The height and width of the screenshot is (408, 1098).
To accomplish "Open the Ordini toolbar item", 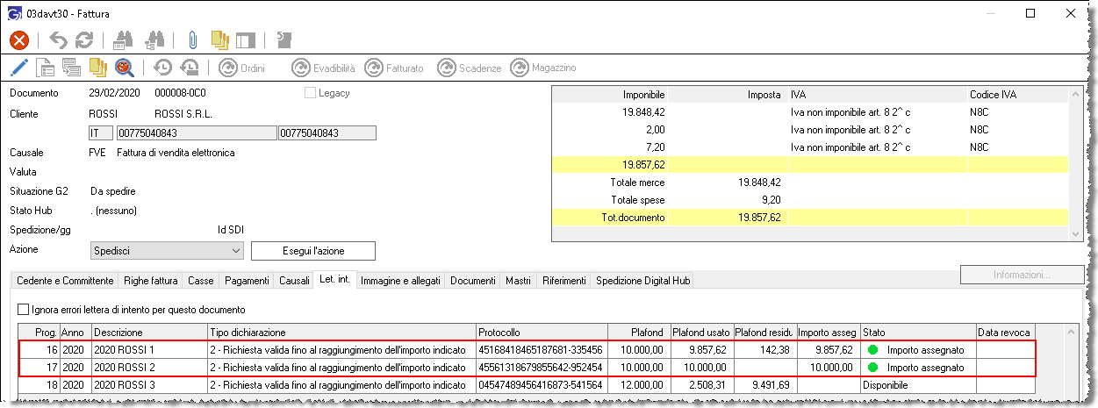I will (241, 68).
